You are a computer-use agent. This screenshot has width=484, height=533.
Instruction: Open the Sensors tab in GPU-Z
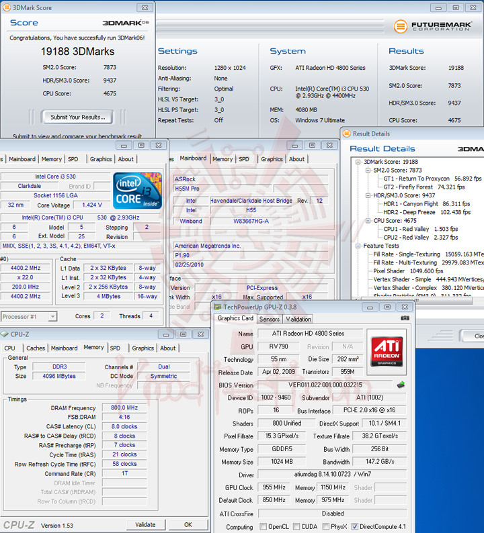tap(270, 319)
